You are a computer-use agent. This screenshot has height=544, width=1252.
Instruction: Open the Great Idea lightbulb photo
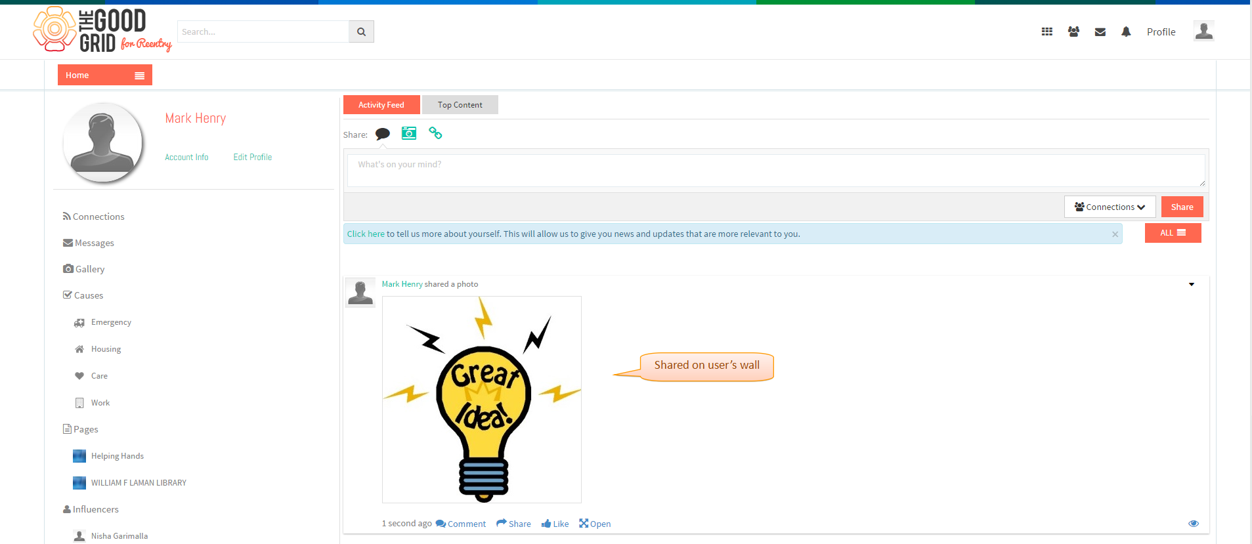click(x=482, y=400)
